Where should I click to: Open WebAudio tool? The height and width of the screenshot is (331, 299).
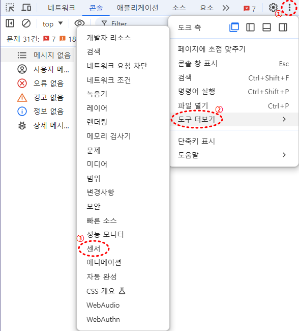123,305
